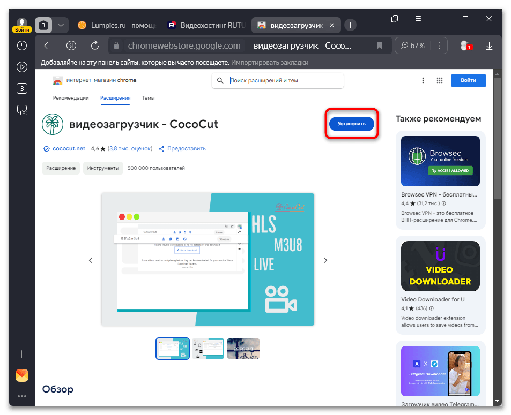Image resolution: width=511 pixels, height=415 pixels.
Task: Open the Video Downloader for U card
Action: (x=441, y=285)
